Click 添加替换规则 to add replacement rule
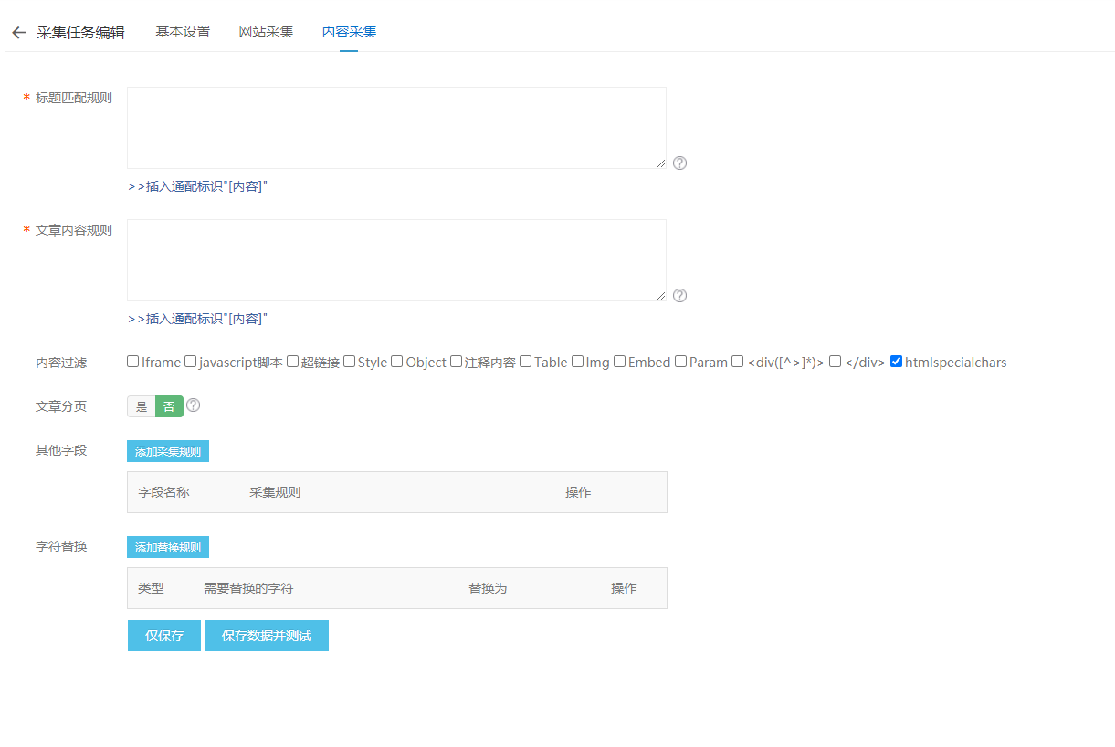1115x747 pixels. coord(167,546)
